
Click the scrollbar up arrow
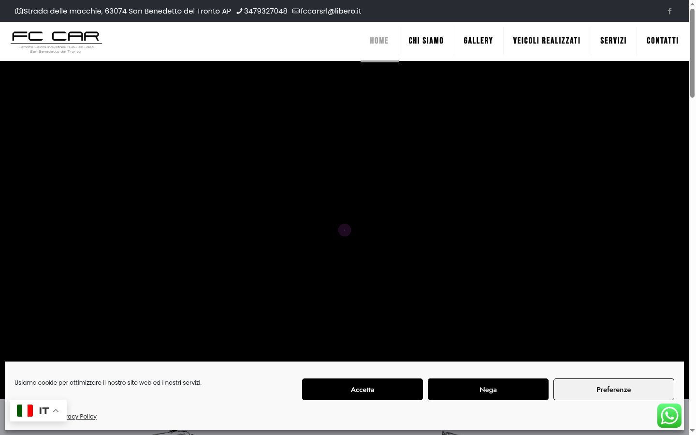coord(692,4)
